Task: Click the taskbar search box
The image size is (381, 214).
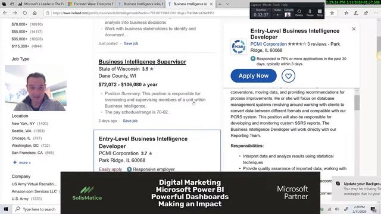Action: (x=36, y=209)
